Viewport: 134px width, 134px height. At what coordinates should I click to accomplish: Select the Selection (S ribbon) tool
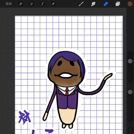click(42, 4)
